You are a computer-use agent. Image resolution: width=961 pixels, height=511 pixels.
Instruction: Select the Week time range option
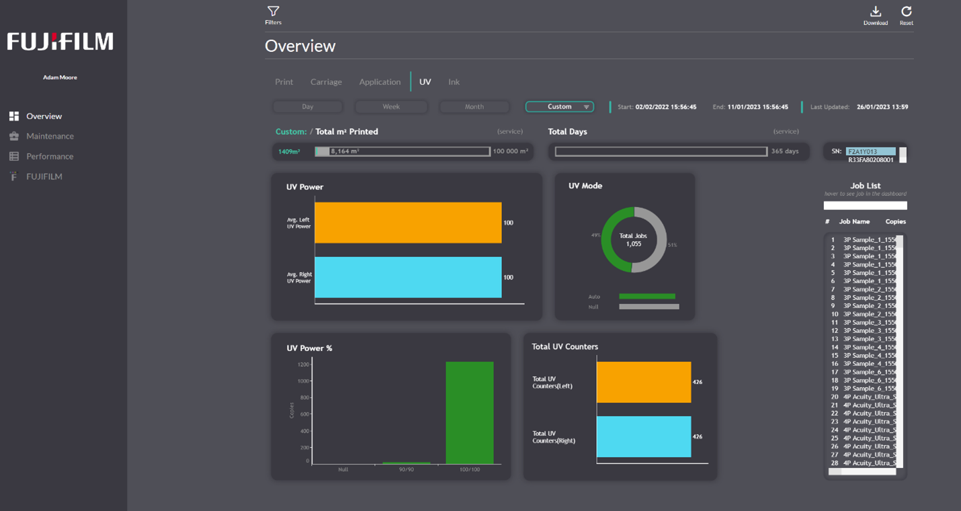[390, 106]
